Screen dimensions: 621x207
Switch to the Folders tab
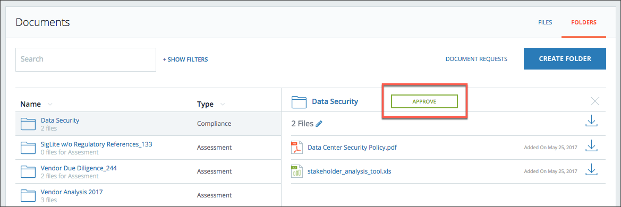coord(583,23)
